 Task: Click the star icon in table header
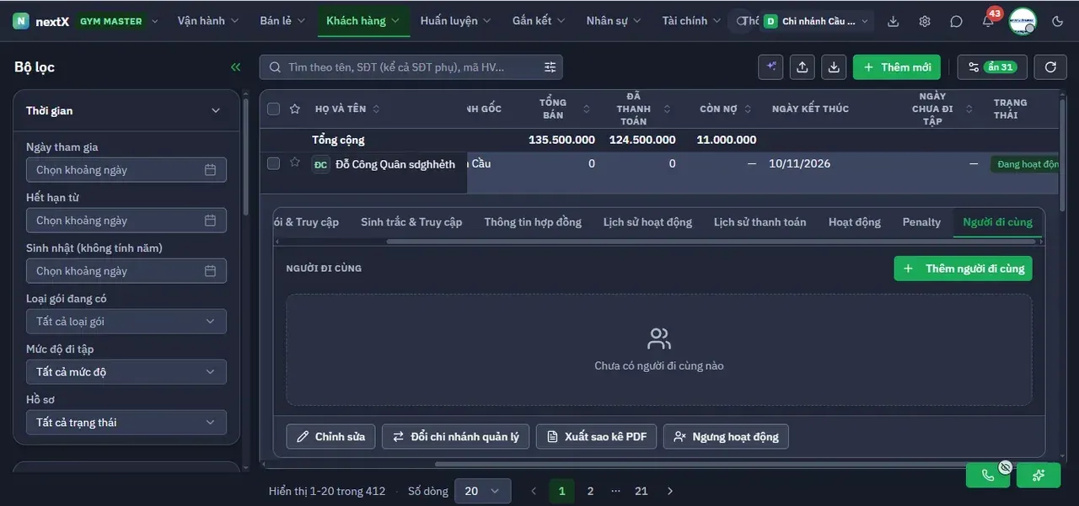295,109
